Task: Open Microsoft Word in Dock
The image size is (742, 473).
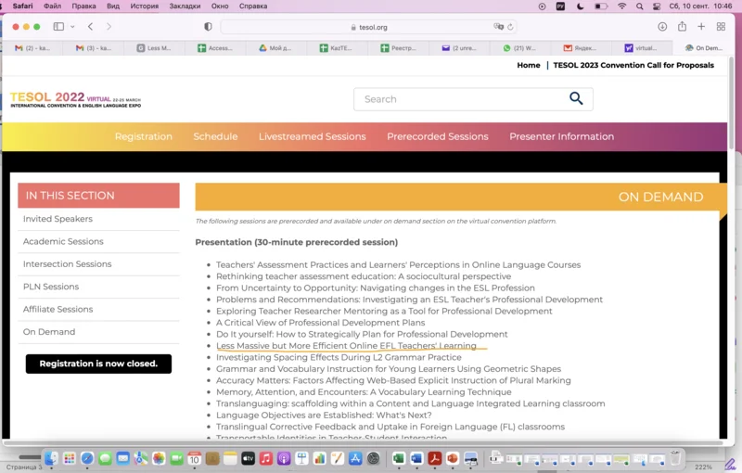Action: (416, 458)
